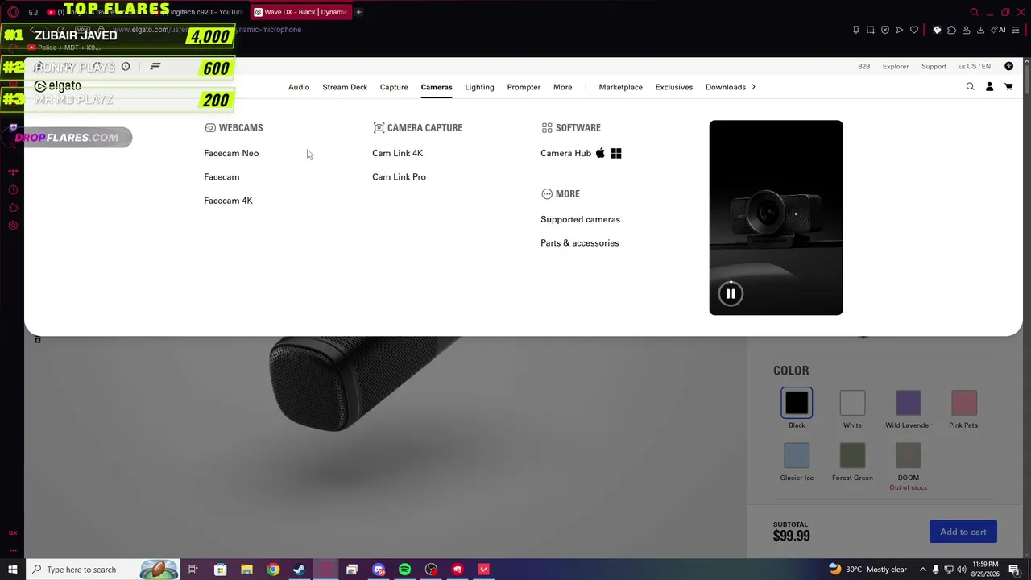
Task: Open the extensions cube icon
Action: point(951,30)
